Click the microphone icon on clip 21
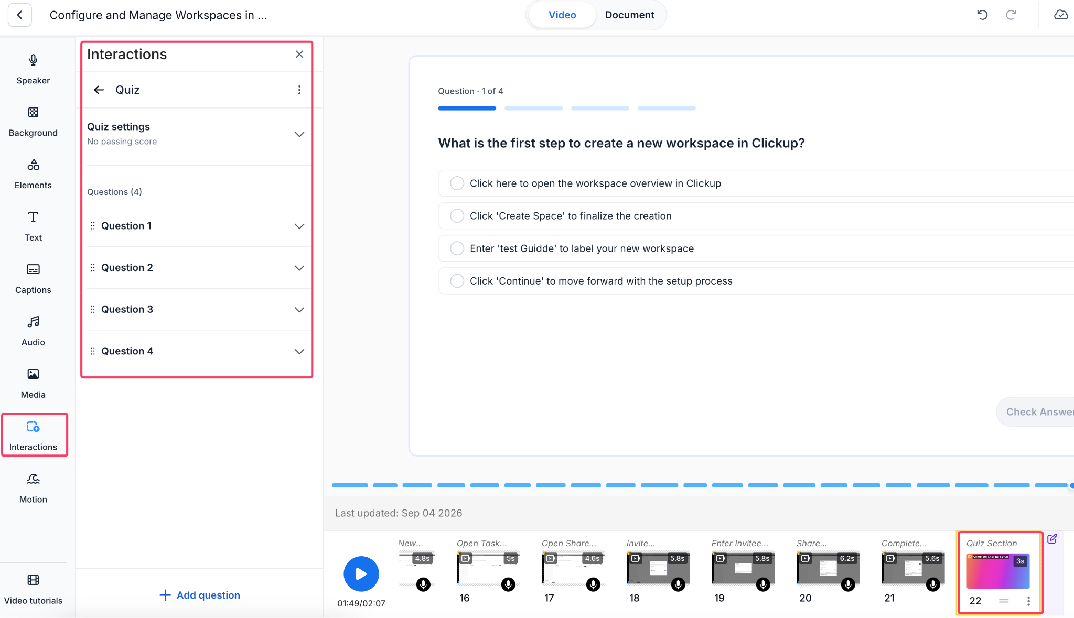Image resolution: width=1074 pixels, height=618 pixels. (933, 584)
